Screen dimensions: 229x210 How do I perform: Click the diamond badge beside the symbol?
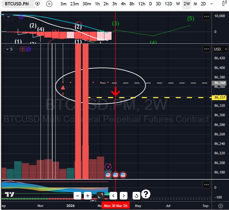37,4
